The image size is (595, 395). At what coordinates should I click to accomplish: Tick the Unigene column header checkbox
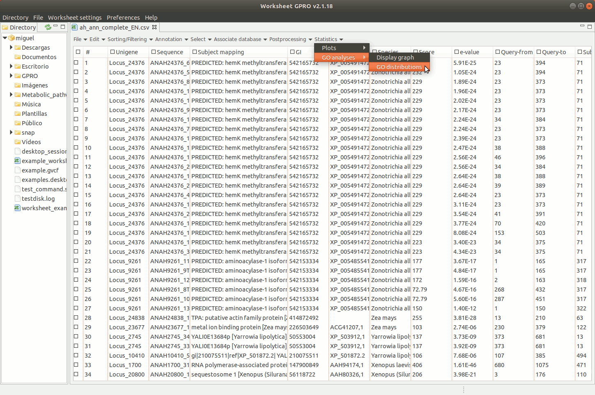[112, 52]
